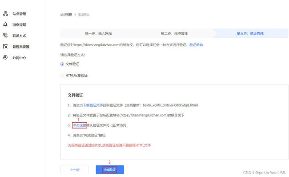Select the 文件验证 radio button
The height and width of the screenshot is (177, 289).
[x=62, y=64]
